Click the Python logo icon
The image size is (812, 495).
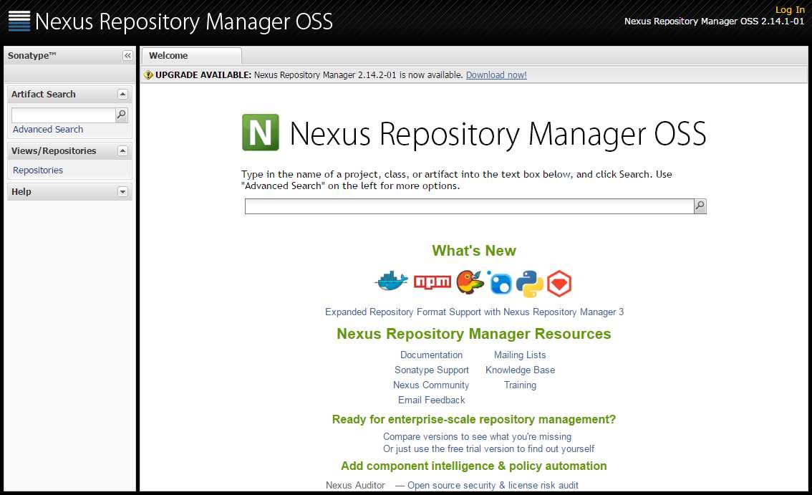coord(529,284)
